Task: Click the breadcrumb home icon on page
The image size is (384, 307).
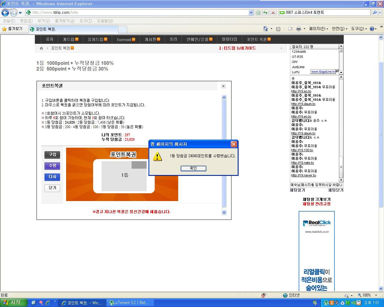Action: pos(41,48)
